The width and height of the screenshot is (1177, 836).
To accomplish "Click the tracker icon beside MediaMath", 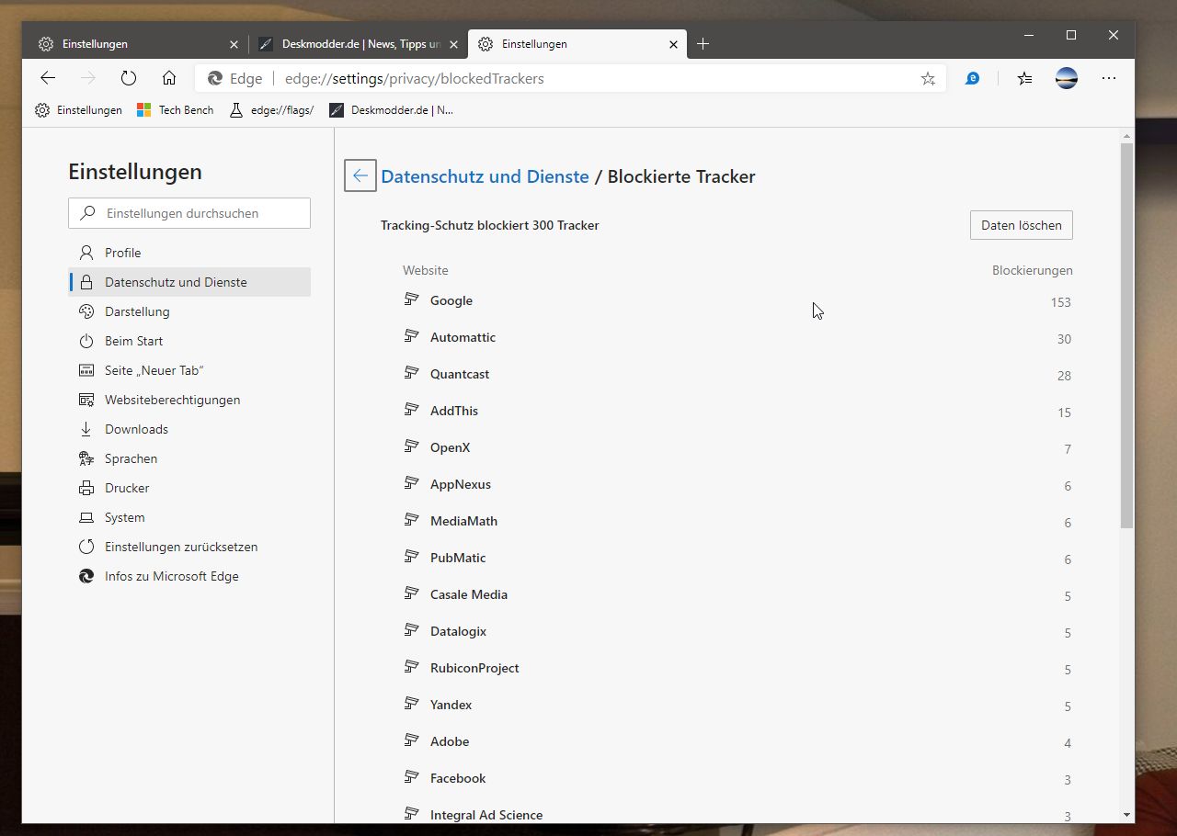I will 412,520.
